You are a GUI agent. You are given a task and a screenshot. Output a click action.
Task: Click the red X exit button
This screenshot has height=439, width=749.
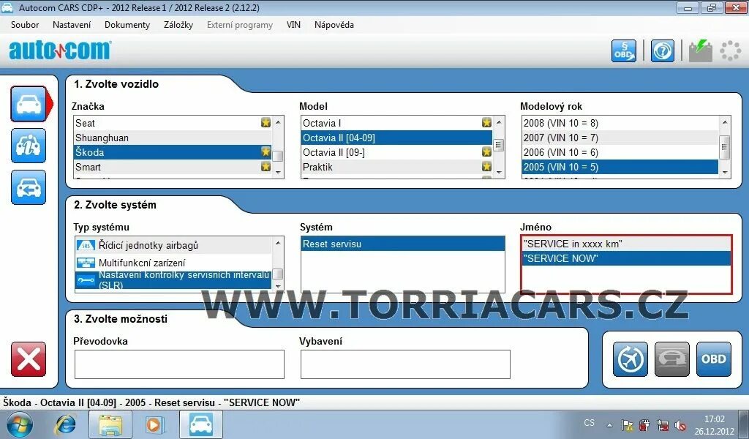(x=29, y=359)
